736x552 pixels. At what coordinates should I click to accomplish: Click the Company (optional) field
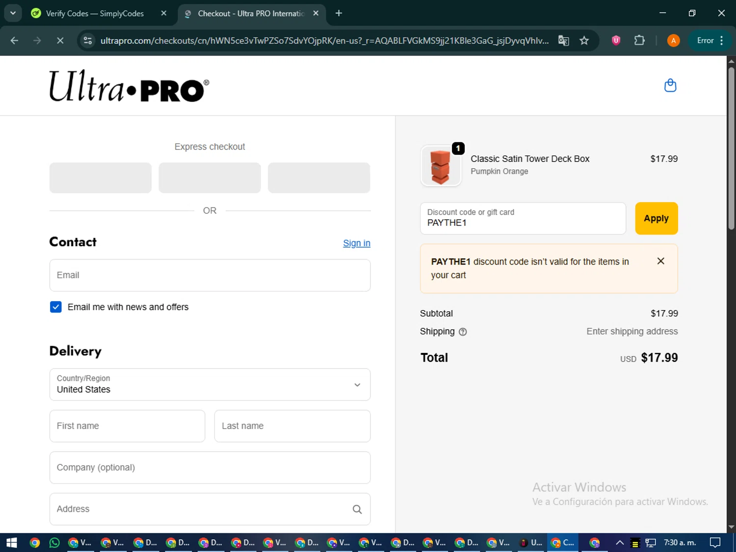210,468
